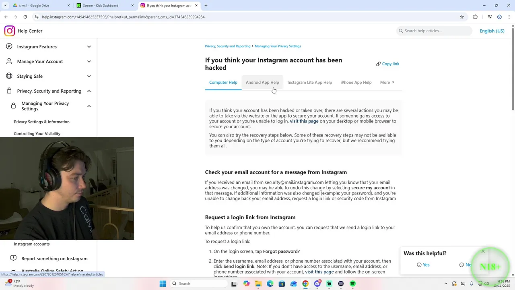
Task: Bookmark this page with the star icon
Action: tap(462, 17)
